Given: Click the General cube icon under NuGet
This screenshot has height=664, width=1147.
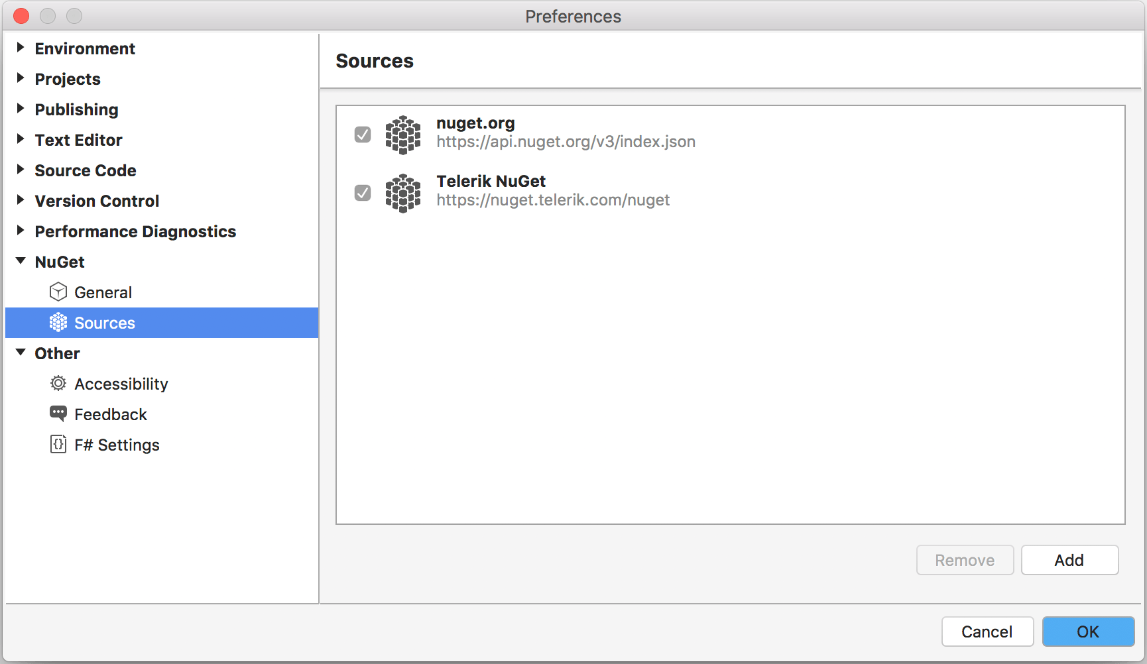Looking at the screenshot, I should (58, 292).
